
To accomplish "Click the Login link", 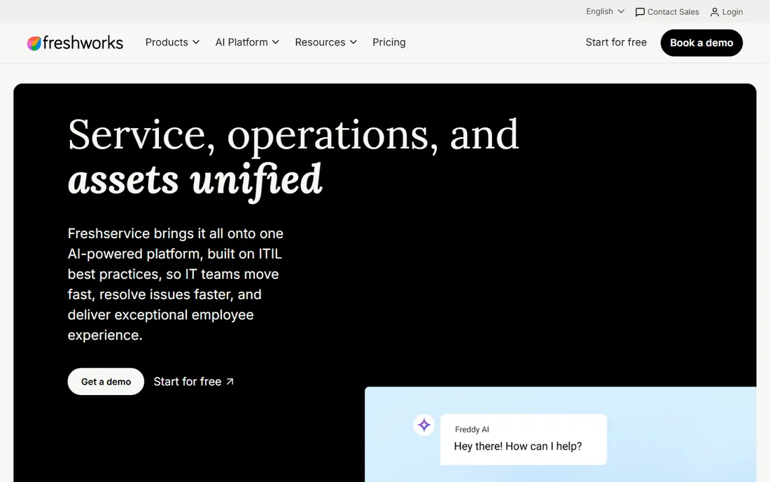I will tap(727, 12).
